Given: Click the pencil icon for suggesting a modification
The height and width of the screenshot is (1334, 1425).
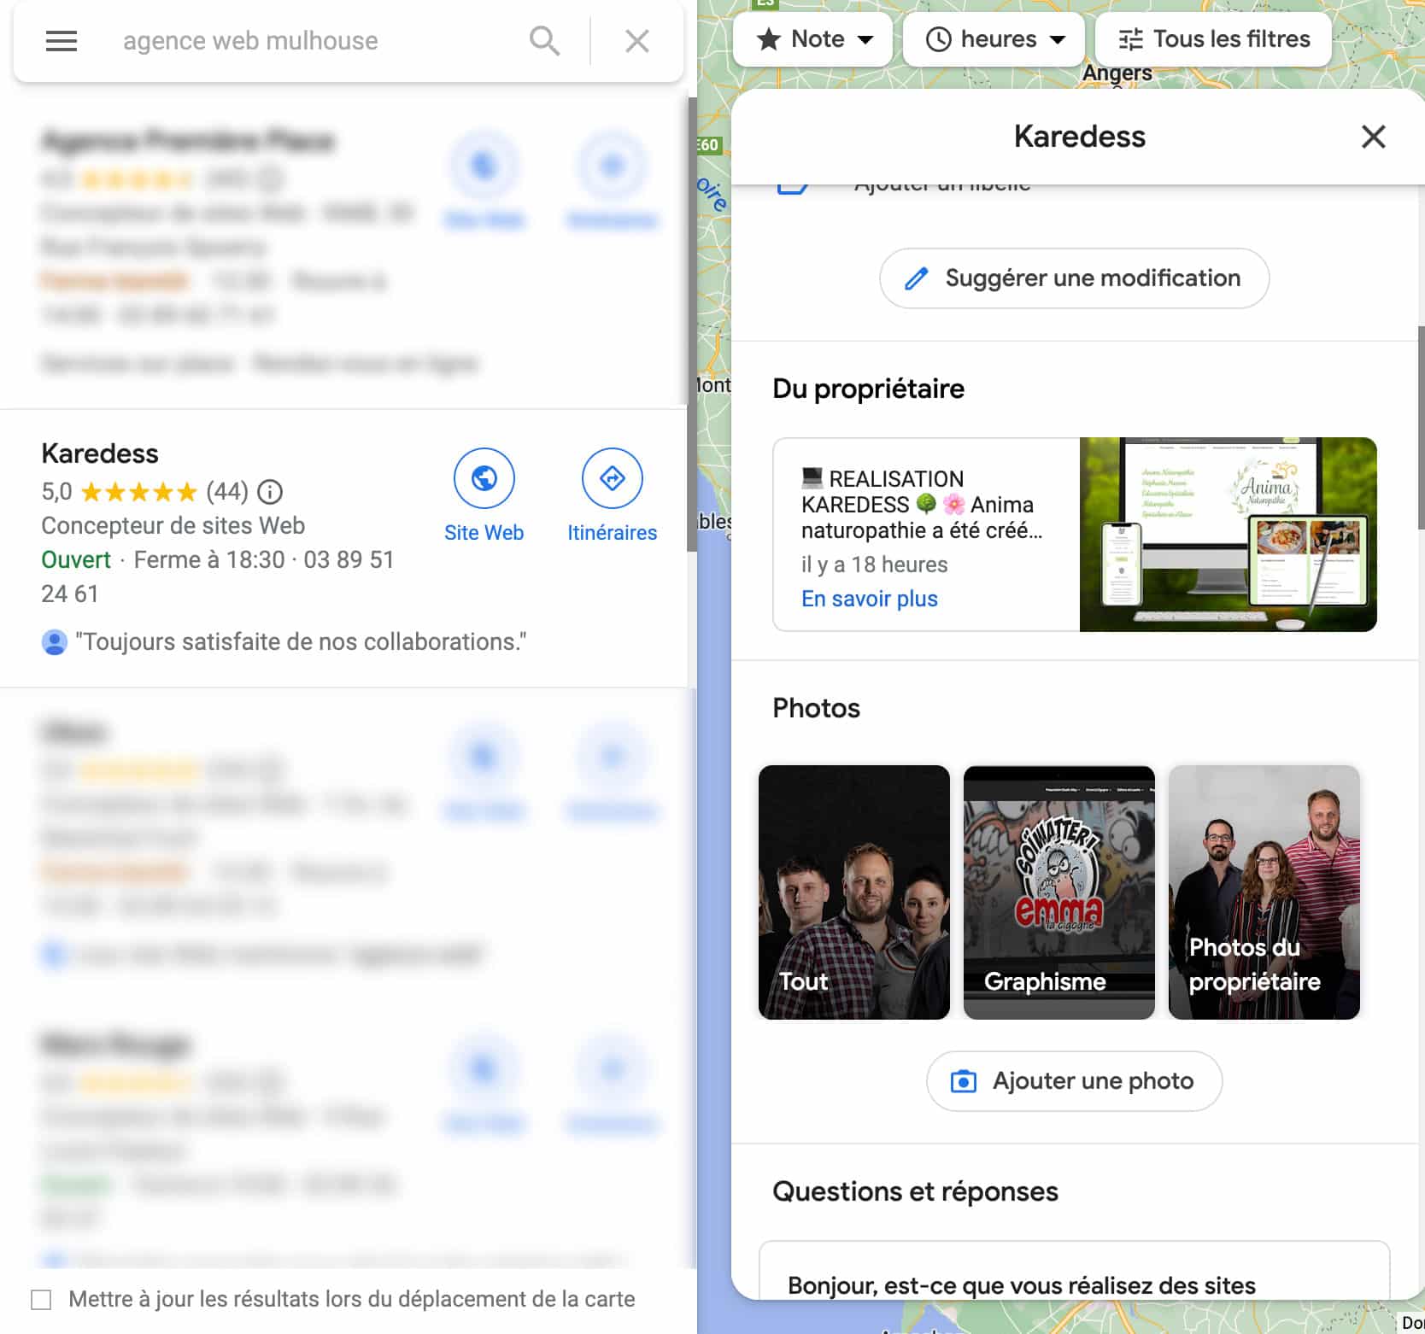Looking at the screenshot, I should point(916,278).
